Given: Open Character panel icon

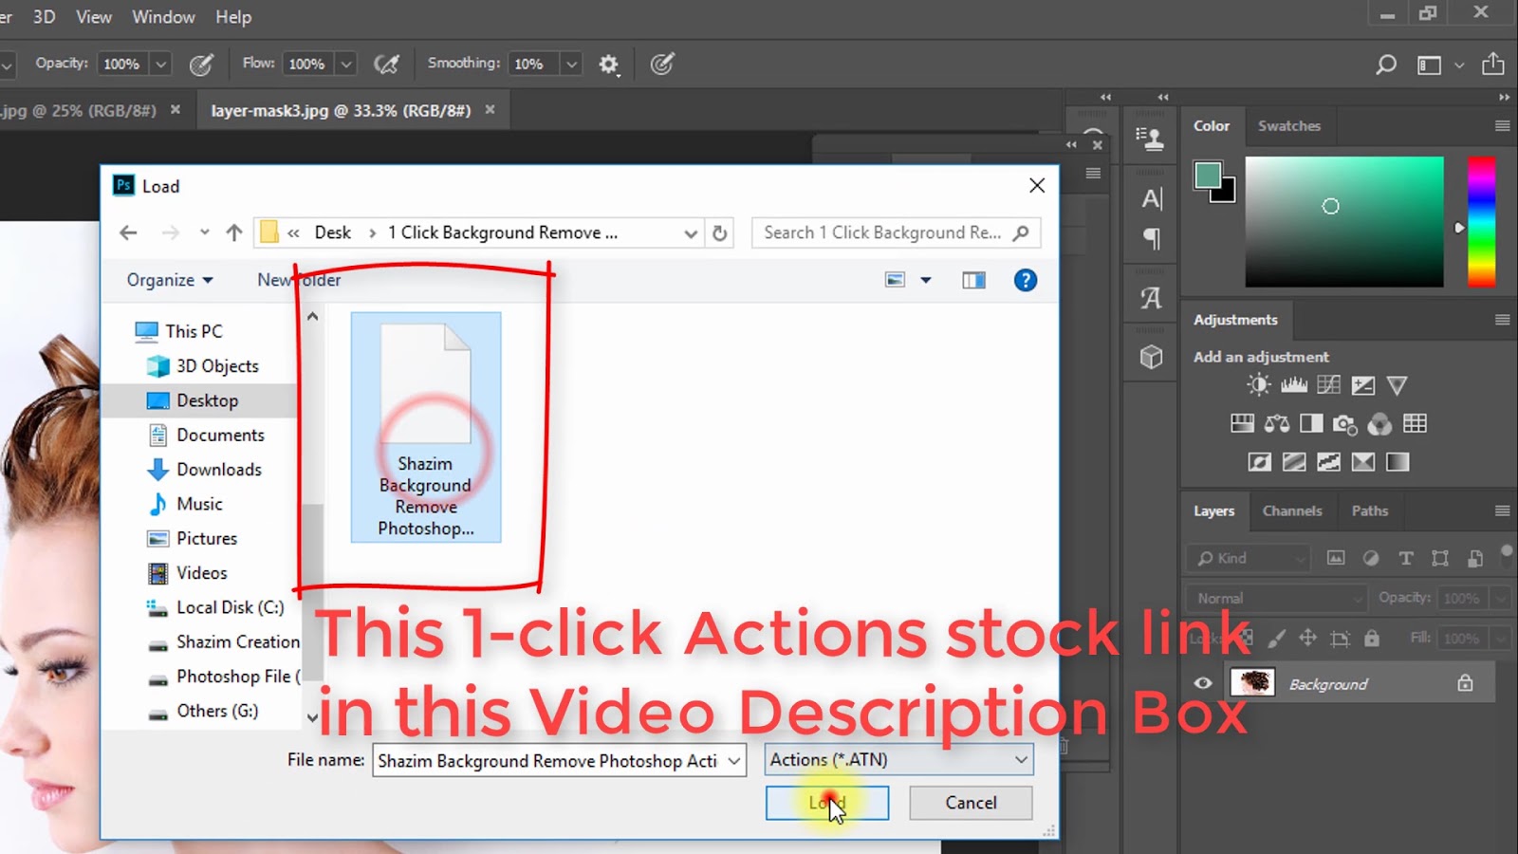Looking at the screenshot, I should click(x=1152, y=199).
